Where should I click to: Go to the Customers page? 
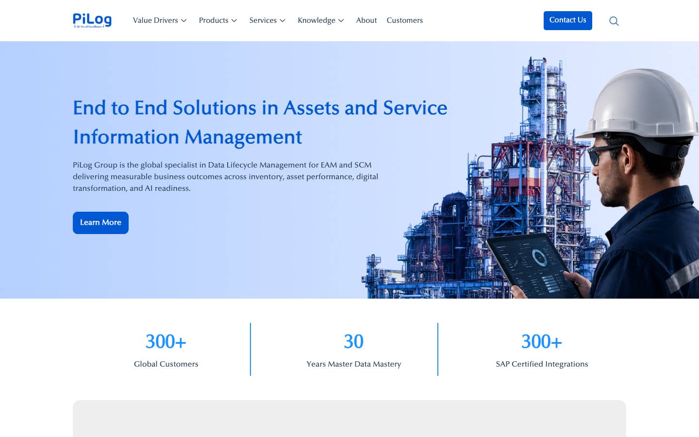click(405, 20)
